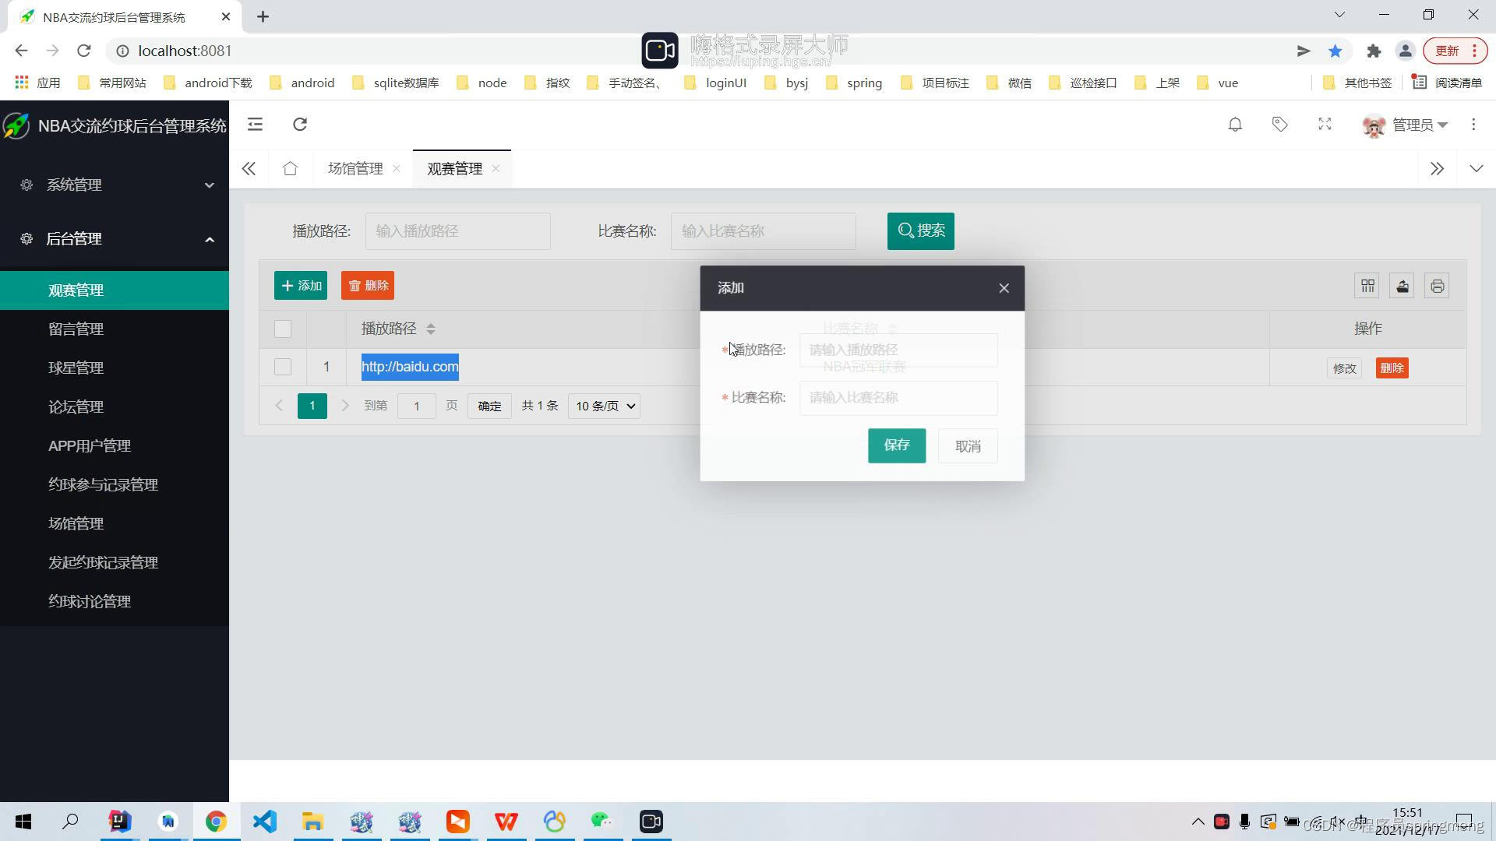Click the export table icon
Screen dimensions: 1496x841
pyautogui.click(x=1402, y=287)
